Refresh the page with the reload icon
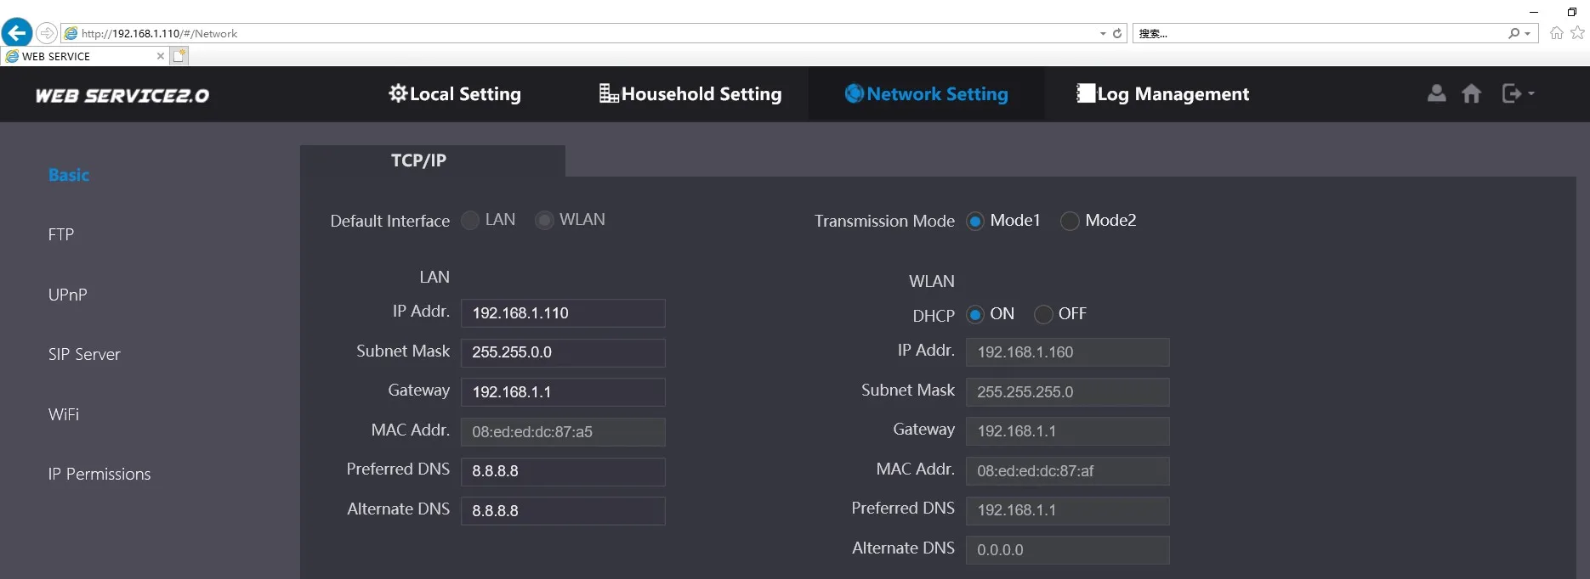Viewport: 1590px width, 579px height. 1117,34
